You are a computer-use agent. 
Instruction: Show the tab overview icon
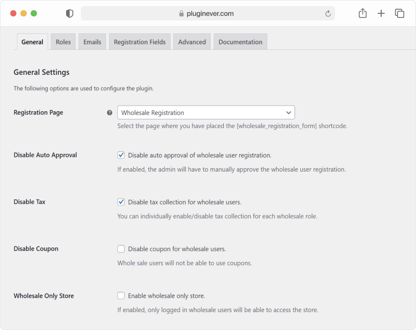(400, 14)
